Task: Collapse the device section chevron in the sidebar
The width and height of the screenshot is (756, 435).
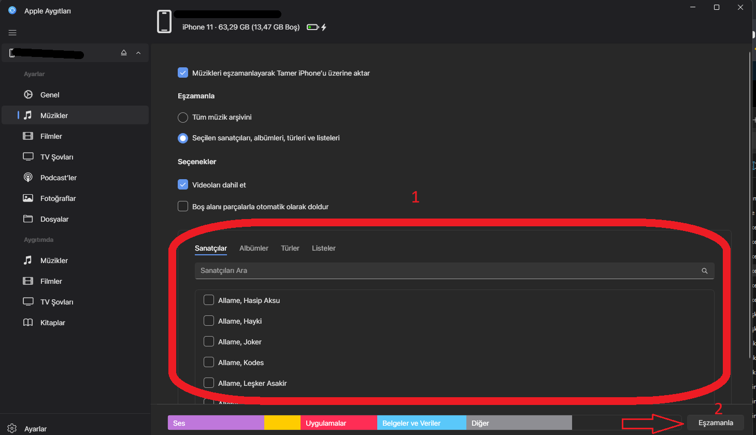Action: pyautogui.click(x=138, y=53)
